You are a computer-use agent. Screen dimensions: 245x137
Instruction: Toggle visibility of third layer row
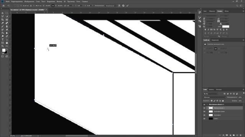click(x=204, y=112)
